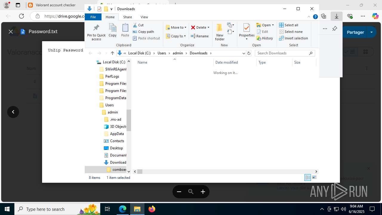Switch Explorer to the details view layout
Image resolution: width=382 pixels, height=215 pixels.
coord(308,178)
